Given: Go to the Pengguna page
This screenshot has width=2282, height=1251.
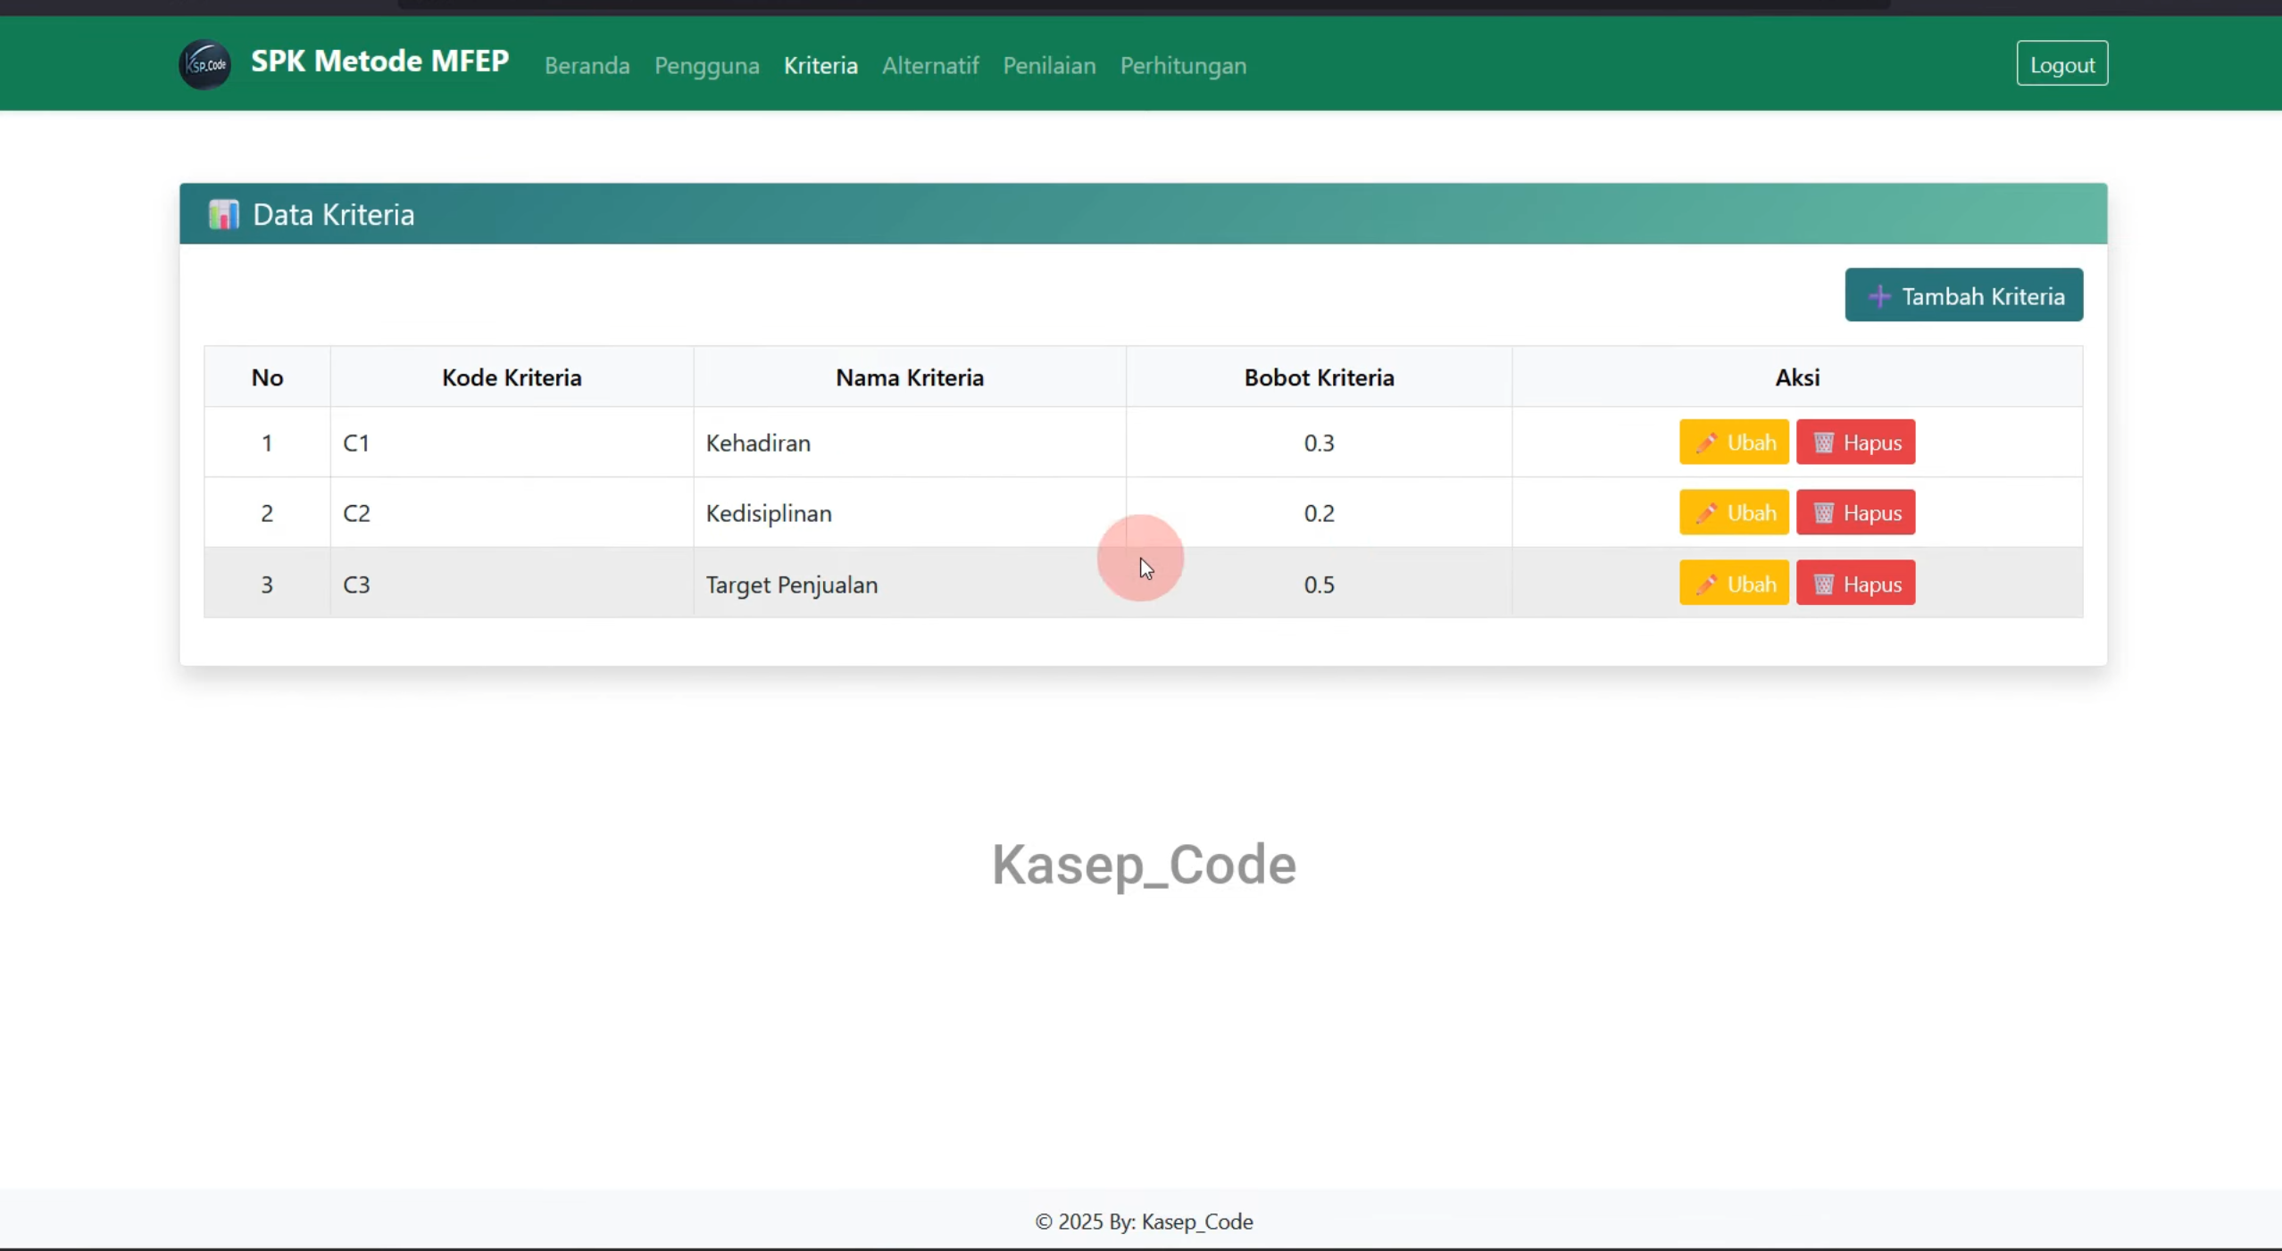Looking at the screenshot, I should tap(707, 65).
